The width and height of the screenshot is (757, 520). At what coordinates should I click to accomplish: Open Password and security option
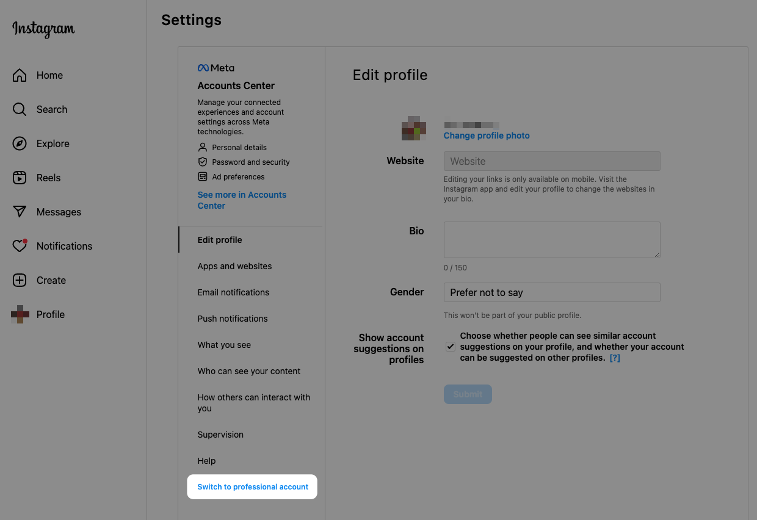pyautogui.click(x=250, y=162)
